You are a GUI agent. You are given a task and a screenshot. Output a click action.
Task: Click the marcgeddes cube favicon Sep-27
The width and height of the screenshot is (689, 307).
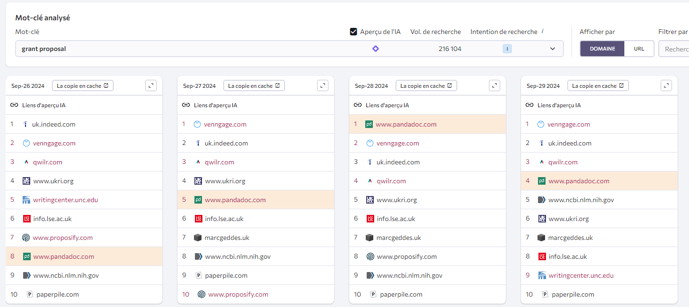[198, 238]
